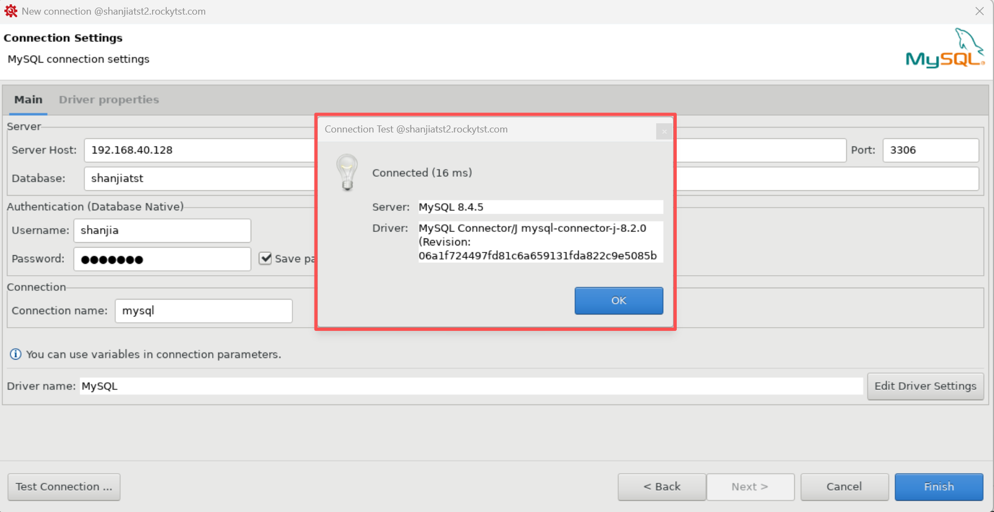
Task: Switch to the Main tab
Action: coord(28,99)
